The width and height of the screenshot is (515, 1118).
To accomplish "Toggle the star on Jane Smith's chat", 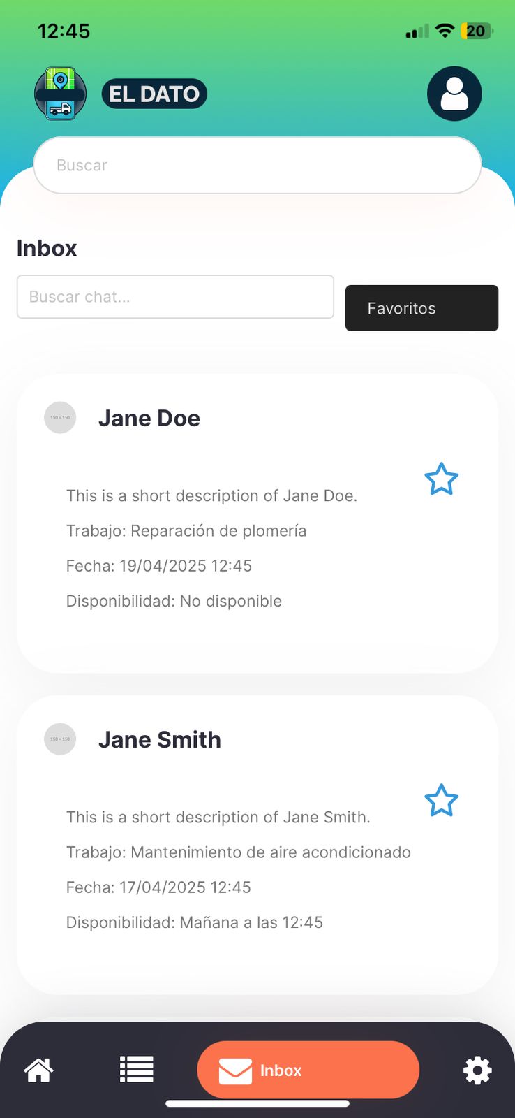I will click(441, 801).
